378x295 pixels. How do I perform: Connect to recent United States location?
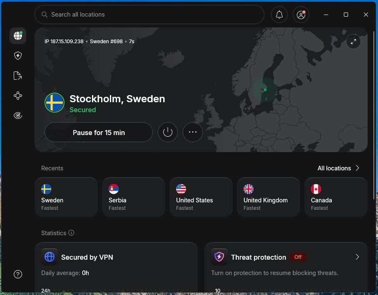click(x=201, y=197)
